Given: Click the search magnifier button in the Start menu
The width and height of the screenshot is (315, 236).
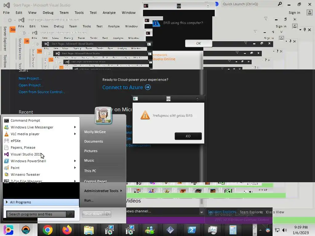Looking at the screenshot, I should pyautogui.click(x=70, y=214).
